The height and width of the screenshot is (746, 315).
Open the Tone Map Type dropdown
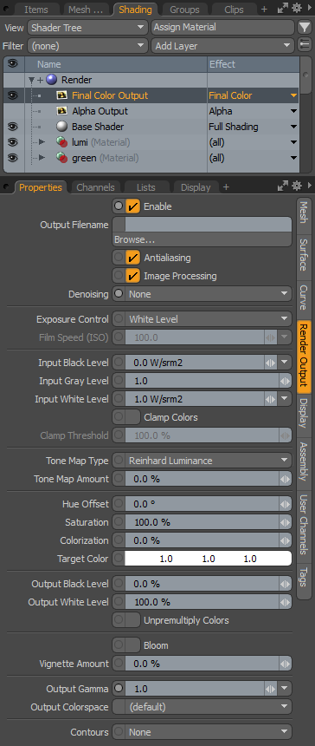click(x=209, y=461)
